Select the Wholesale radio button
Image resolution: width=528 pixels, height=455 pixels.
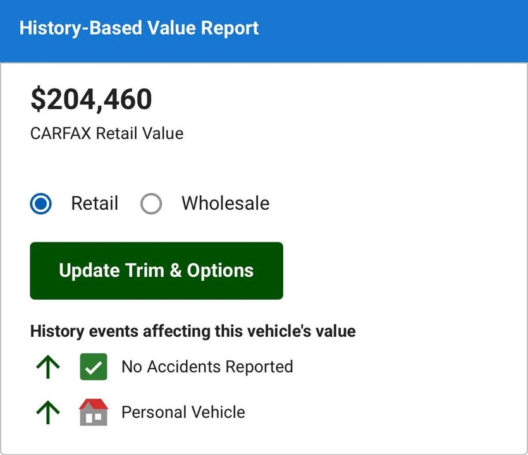151,203
